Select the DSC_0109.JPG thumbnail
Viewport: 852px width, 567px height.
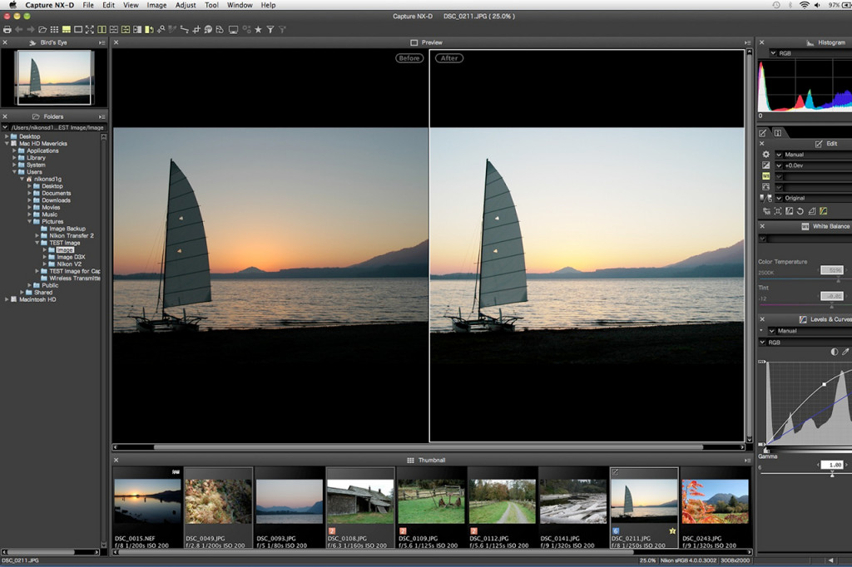(x=430, y=501)
